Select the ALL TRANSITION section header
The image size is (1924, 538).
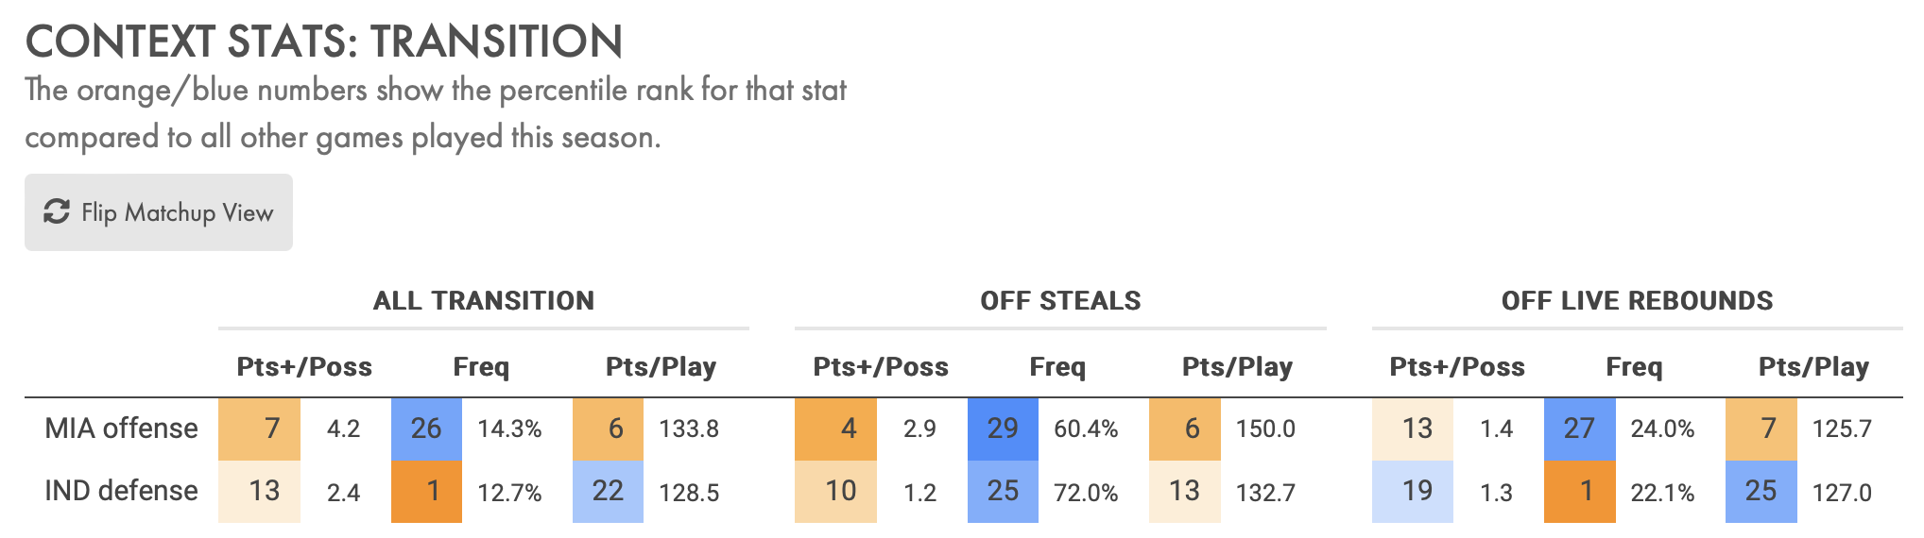[x=484, y=301]
